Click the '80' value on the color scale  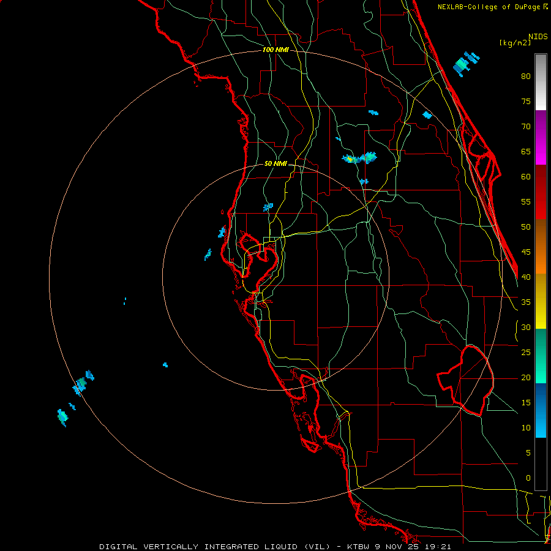(x=526, y=77)
